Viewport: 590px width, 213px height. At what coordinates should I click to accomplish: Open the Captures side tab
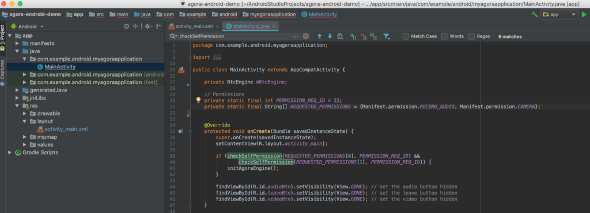point(3,73)
